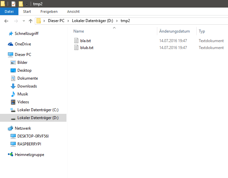Click the Schnellzugriff star icon
The width and height of the screenshot is (228, 178).
[x=11, y=34]
